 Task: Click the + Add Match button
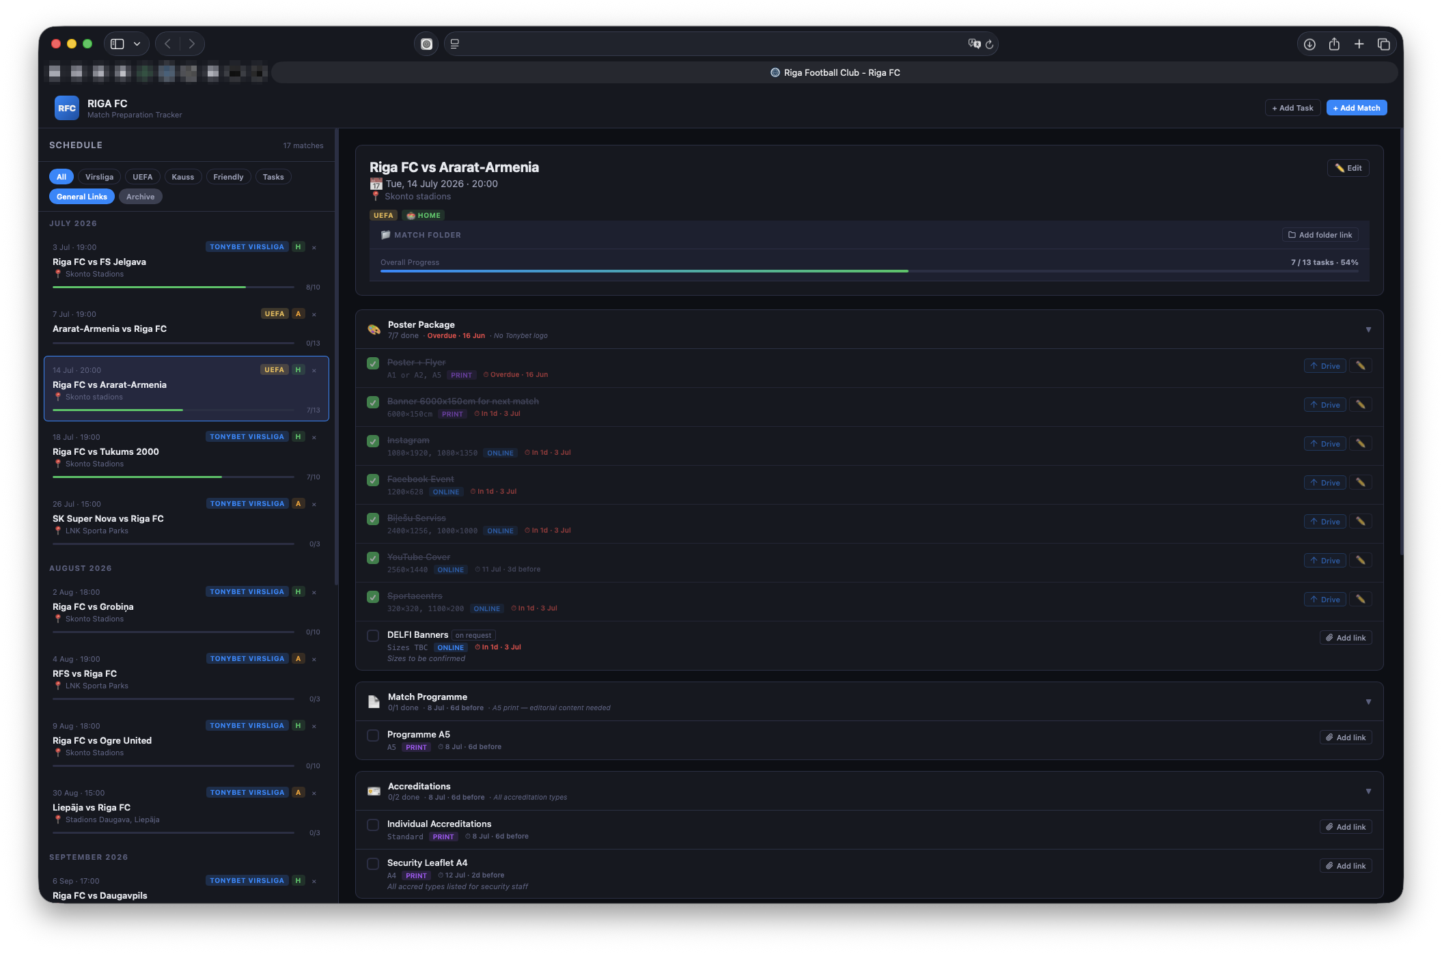1356,108
